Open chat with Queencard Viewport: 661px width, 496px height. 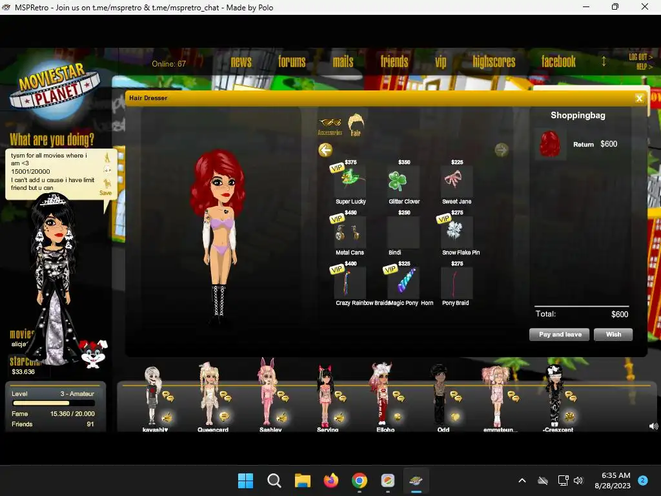coord(225,397)
